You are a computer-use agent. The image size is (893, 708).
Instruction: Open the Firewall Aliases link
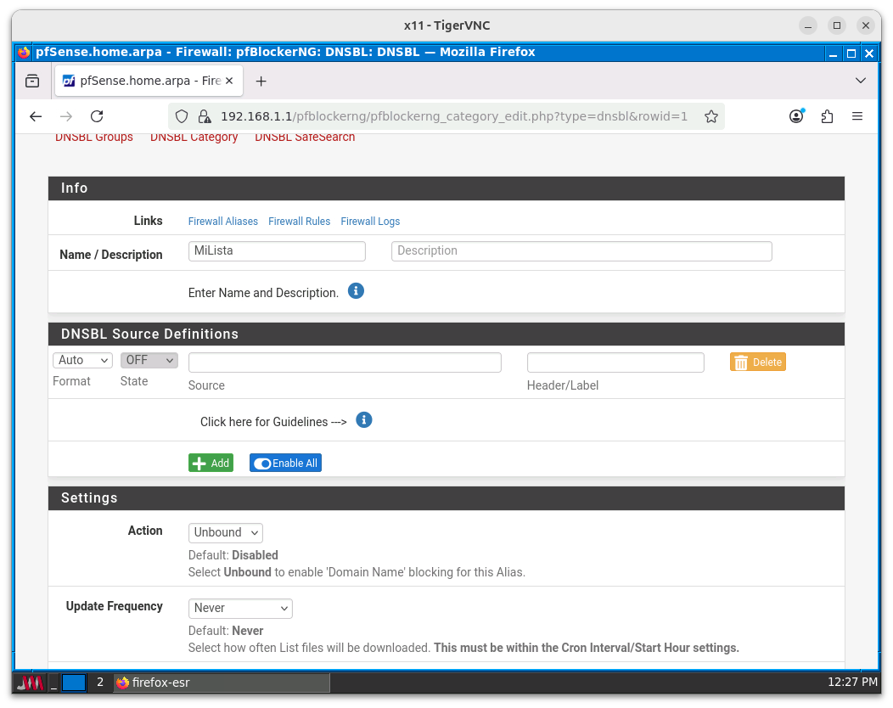tap(222, 221)
